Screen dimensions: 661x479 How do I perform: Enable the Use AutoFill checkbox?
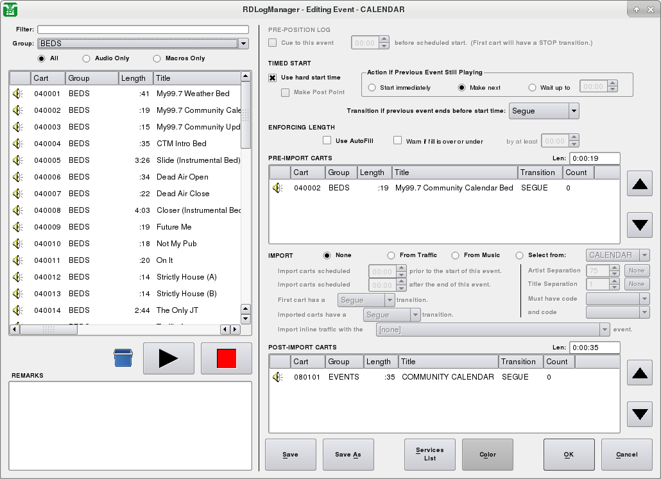pos(327,140)
